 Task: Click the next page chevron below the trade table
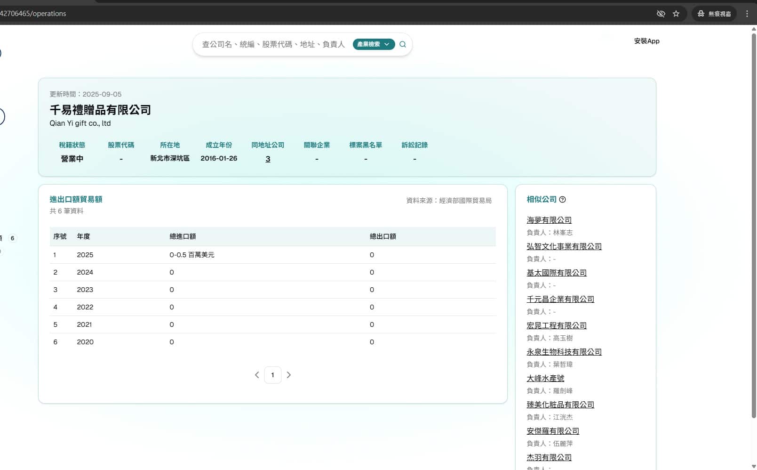289,375
